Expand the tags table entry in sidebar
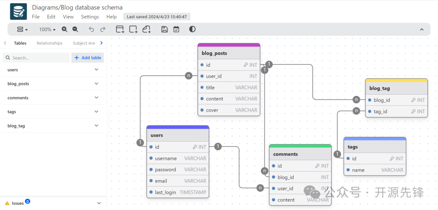This screenshot has width=438, height=210. (x=53, y=112)
